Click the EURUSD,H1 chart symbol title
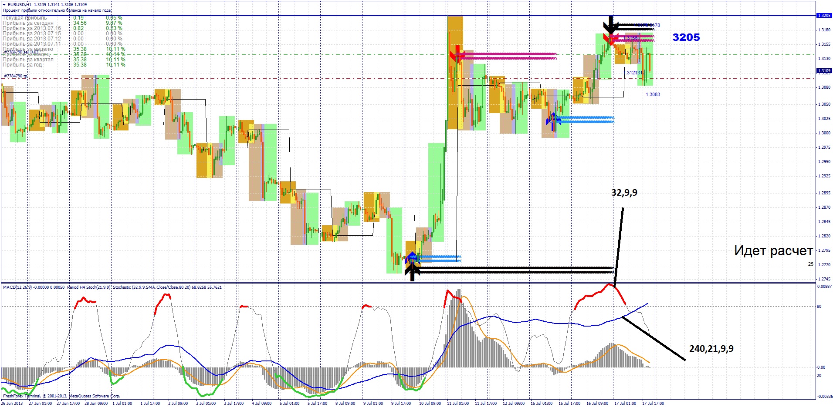The height and width of the screenshot is (407, 833). pyautogui.click(x=20, y=5)
